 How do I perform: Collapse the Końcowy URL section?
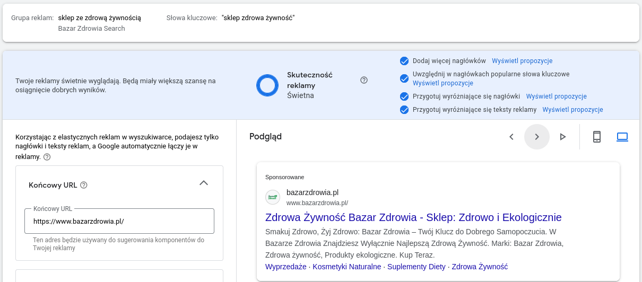204,183
